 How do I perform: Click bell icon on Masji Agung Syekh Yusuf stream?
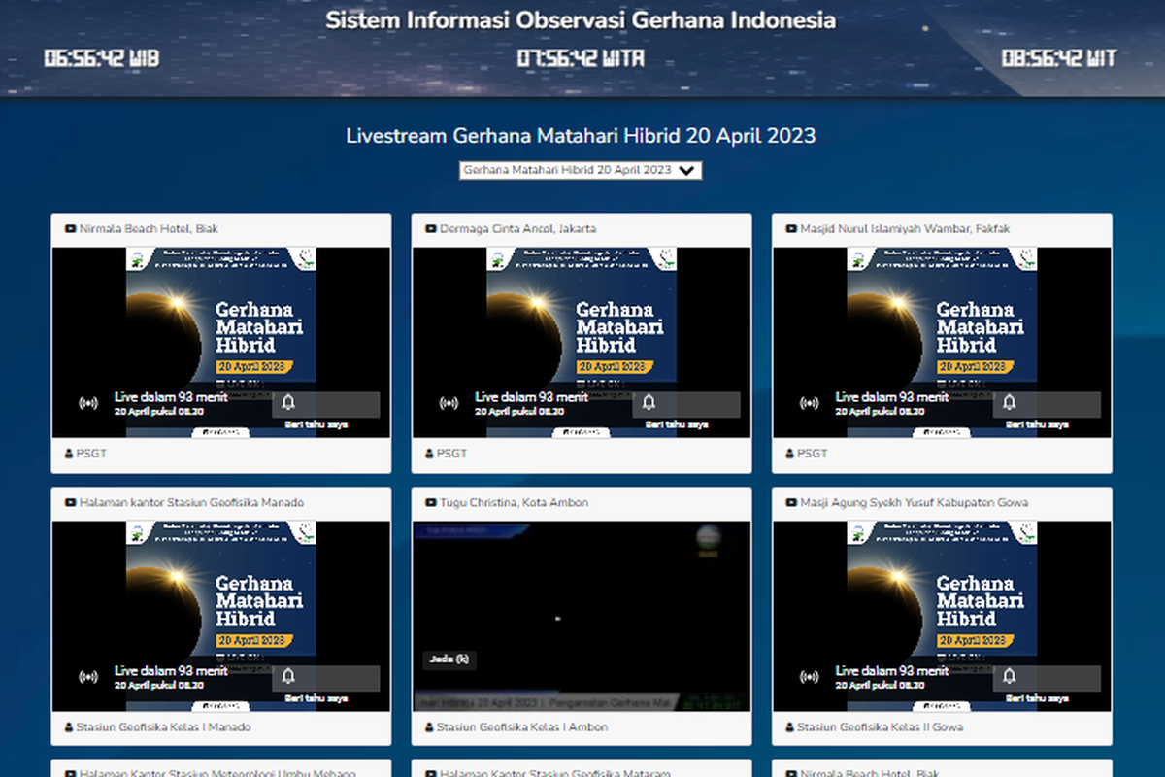1009,676
